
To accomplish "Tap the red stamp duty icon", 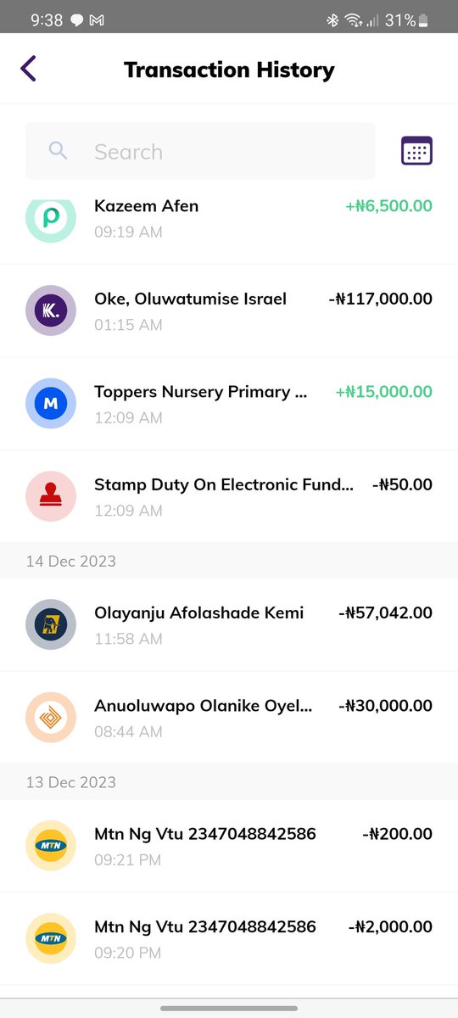I will pos(51,497).
